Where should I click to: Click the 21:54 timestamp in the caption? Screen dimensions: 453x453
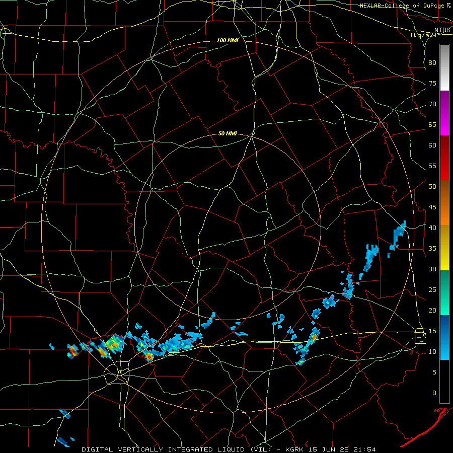pos(365,449)
